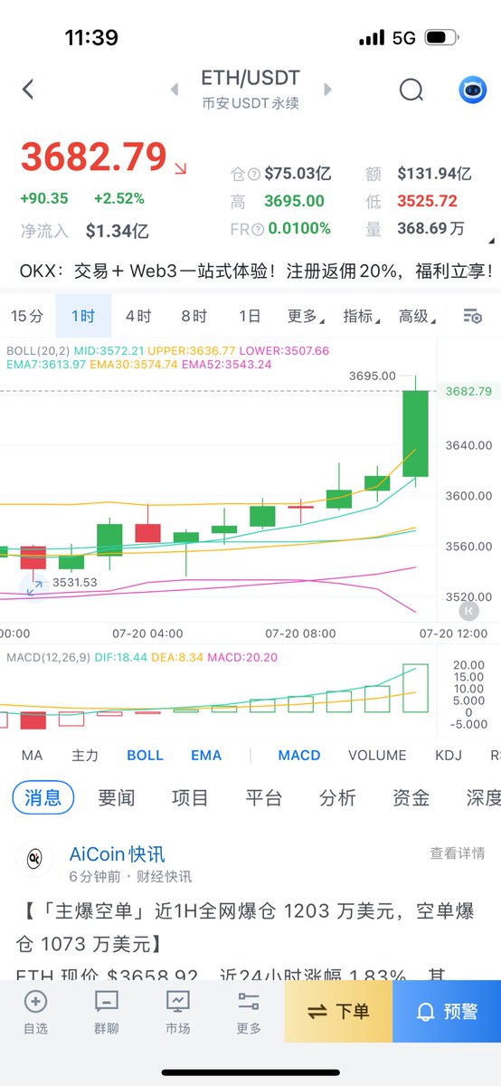This screenshot has height=1086, width=501.
Task: Tap the 3682.79 price axis tag
Action: tap(468, 391)
